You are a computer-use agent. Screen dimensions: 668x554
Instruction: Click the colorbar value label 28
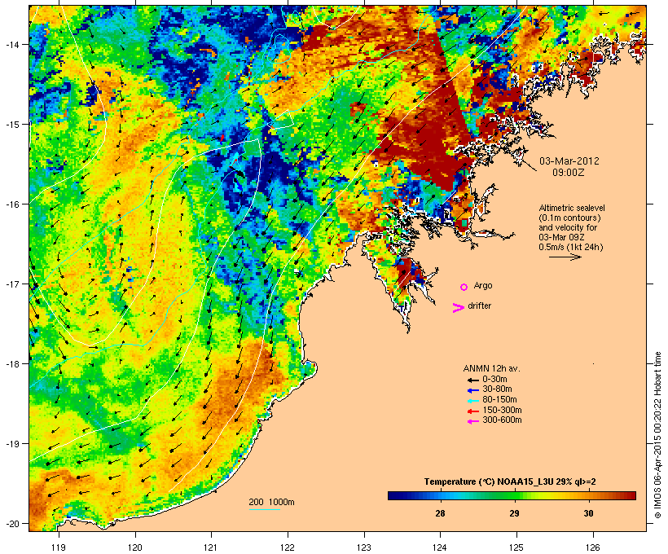(440, 513)
